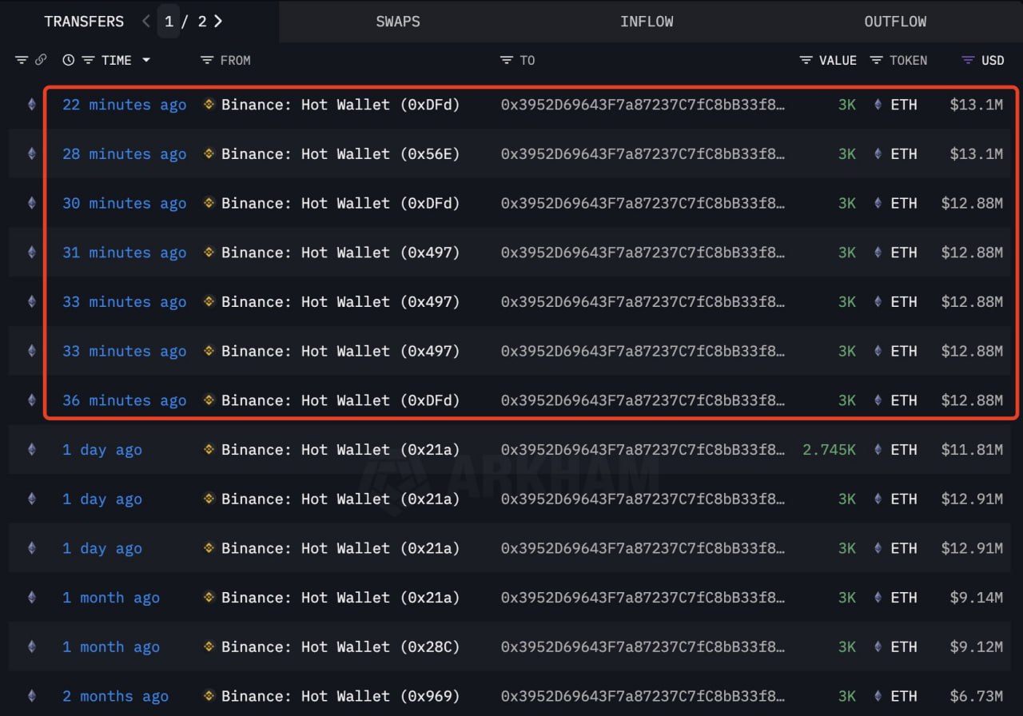Open the 2 months ago transaction
Screen dimensions: 1023x716
[115, 696]
